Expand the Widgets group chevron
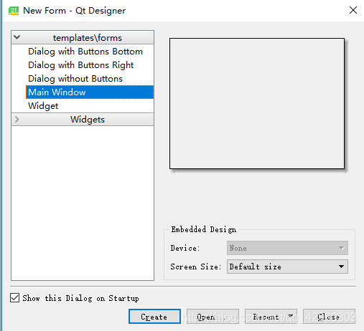Image resolution: width=364 pixels, height=331 pixels. click(17, 119)
